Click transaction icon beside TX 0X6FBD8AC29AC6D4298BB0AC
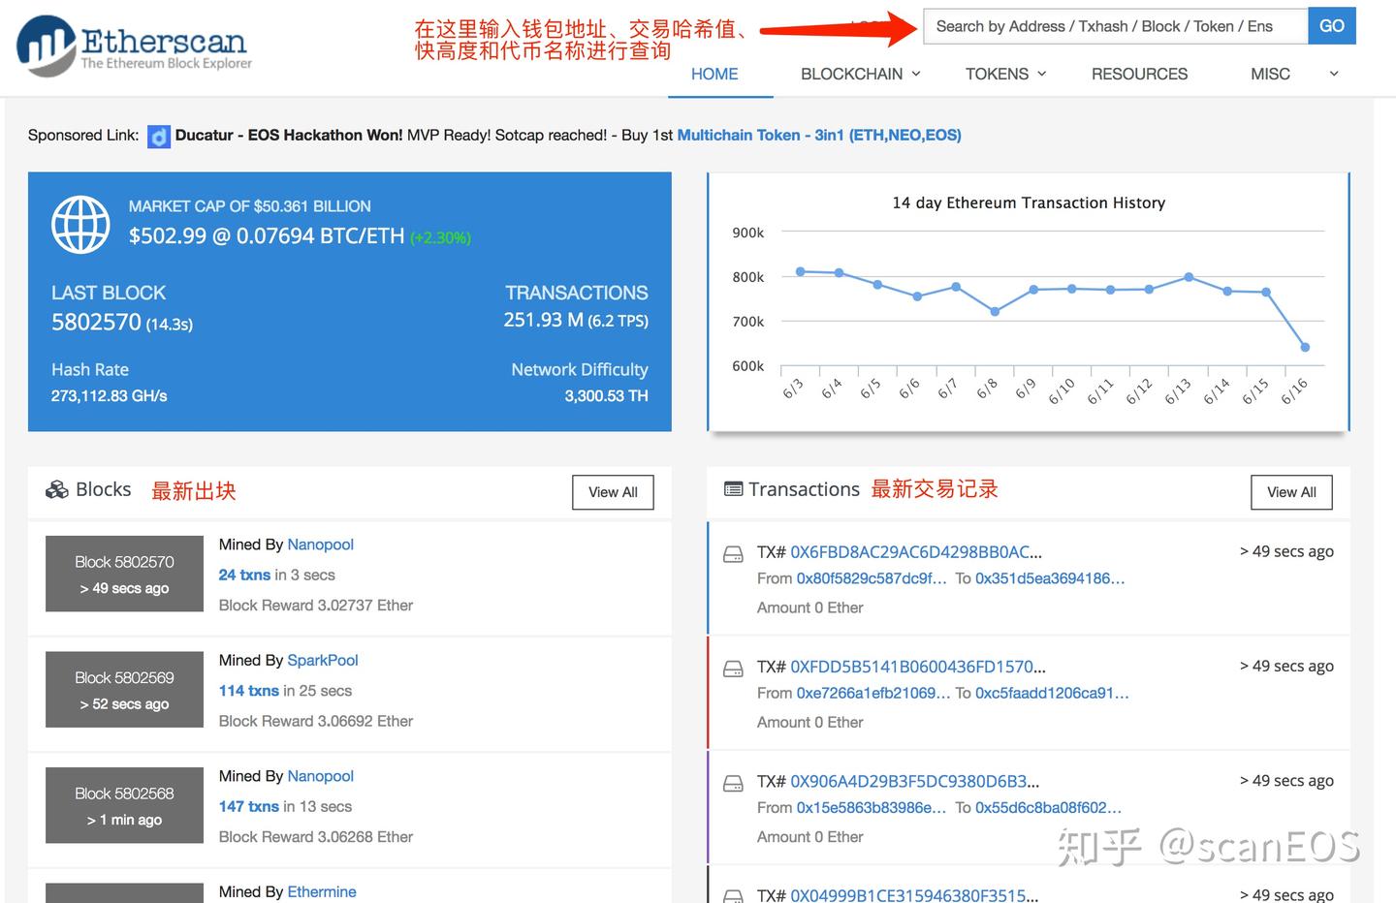This screenshot has height=903, width=1396. point(733,553)
